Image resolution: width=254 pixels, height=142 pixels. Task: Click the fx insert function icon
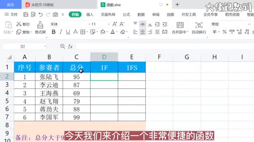click(70, 47)
